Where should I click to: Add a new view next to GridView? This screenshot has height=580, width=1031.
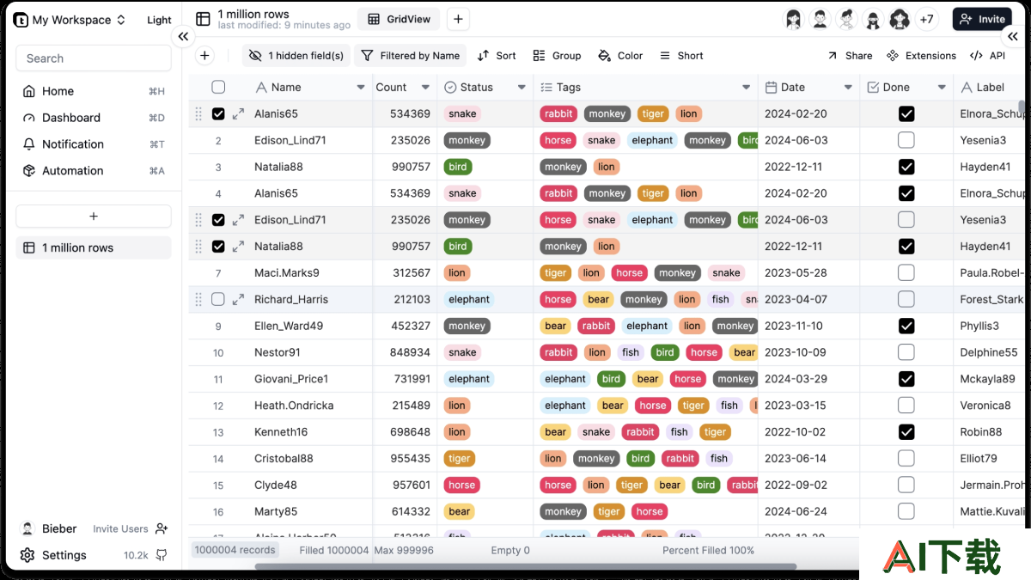pos(458,19)
